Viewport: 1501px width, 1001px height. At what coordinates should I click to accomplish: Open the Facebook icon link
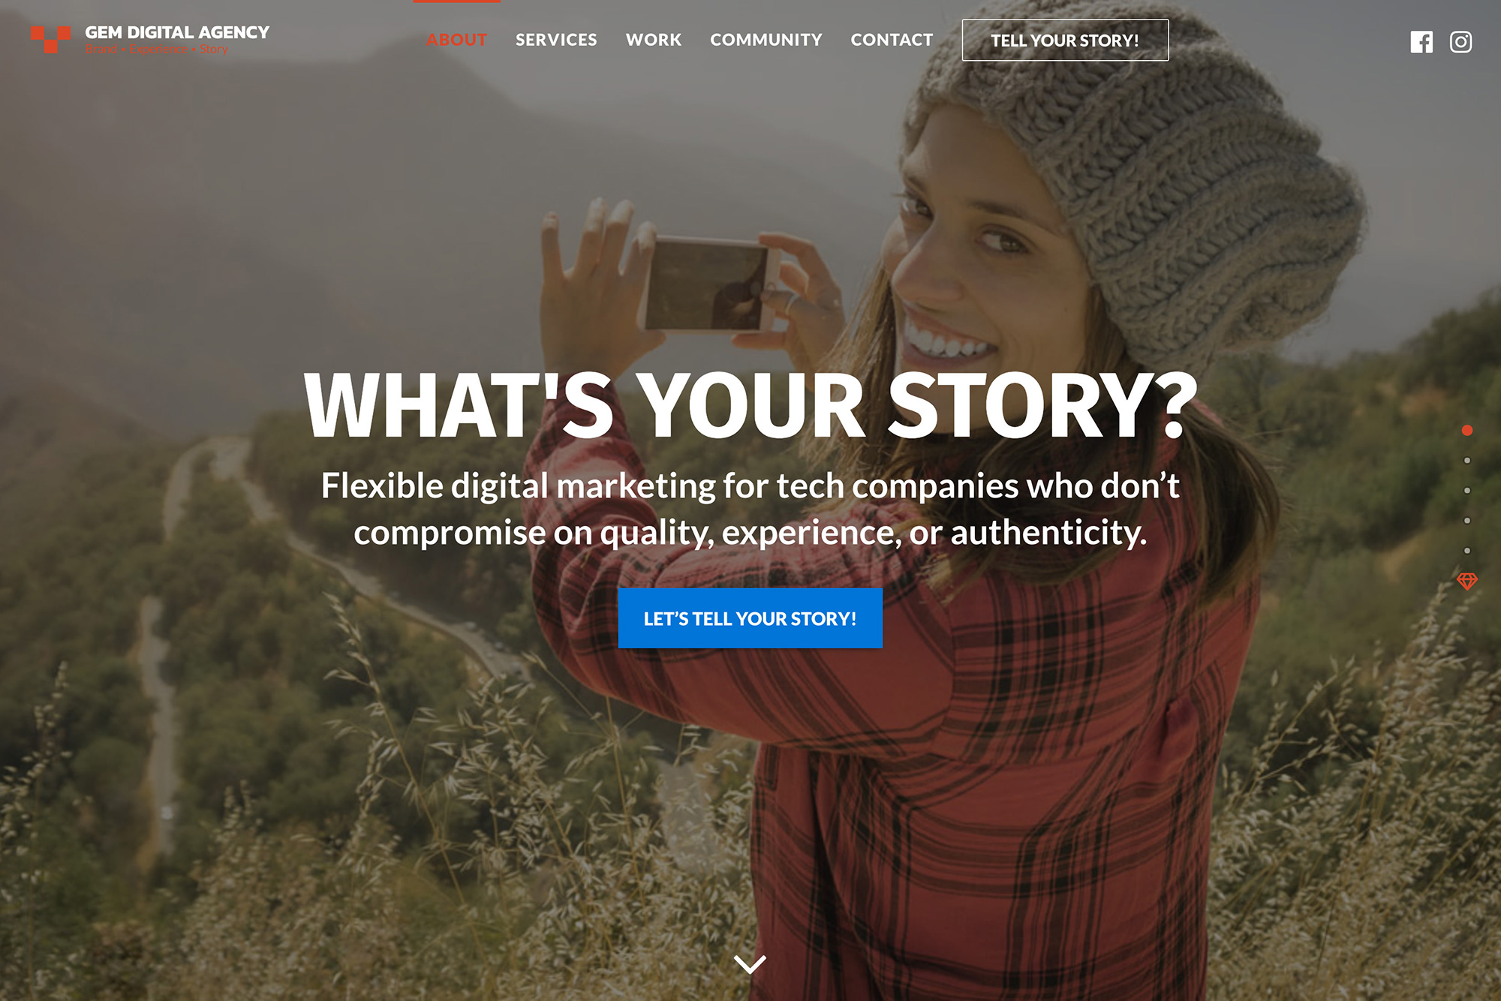pos(1421,42)
